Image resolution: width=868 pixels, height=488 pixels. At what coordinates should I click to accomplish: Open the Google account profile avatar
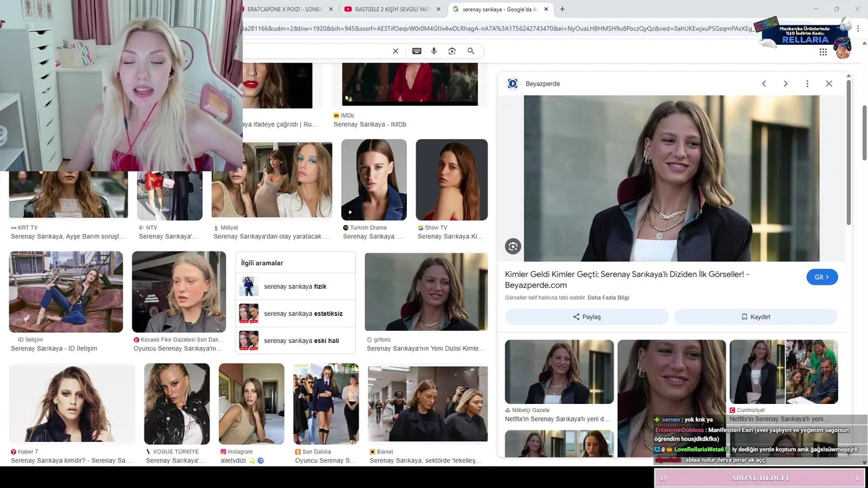[843, 51]
